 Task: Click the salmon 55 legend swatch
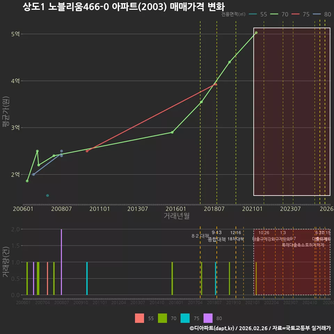[x=139, y=318]
